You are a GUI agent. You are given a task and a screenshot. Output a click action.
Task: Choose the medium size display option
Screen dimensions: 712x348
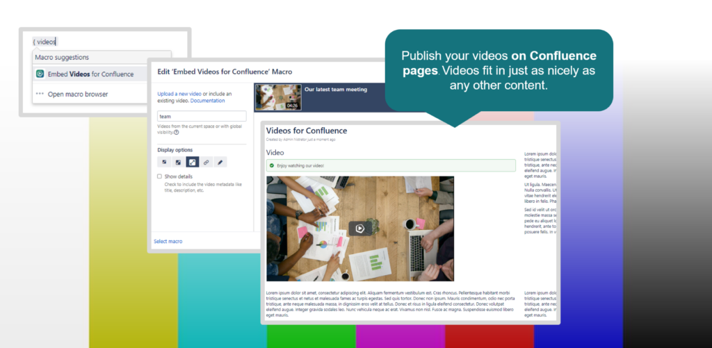click(179, 162)
